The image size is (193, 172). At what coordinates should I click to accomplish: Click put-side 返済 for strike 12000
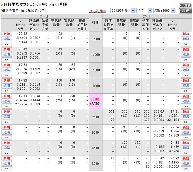[x=186, y=39]
